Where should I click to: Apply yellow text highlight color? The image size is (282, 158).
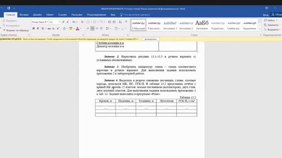click(71, 28)
